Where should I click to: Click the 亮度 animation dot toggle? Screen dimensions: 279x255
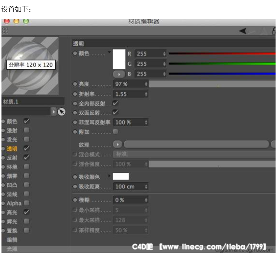pyautogui.click(x=75, y=84)
